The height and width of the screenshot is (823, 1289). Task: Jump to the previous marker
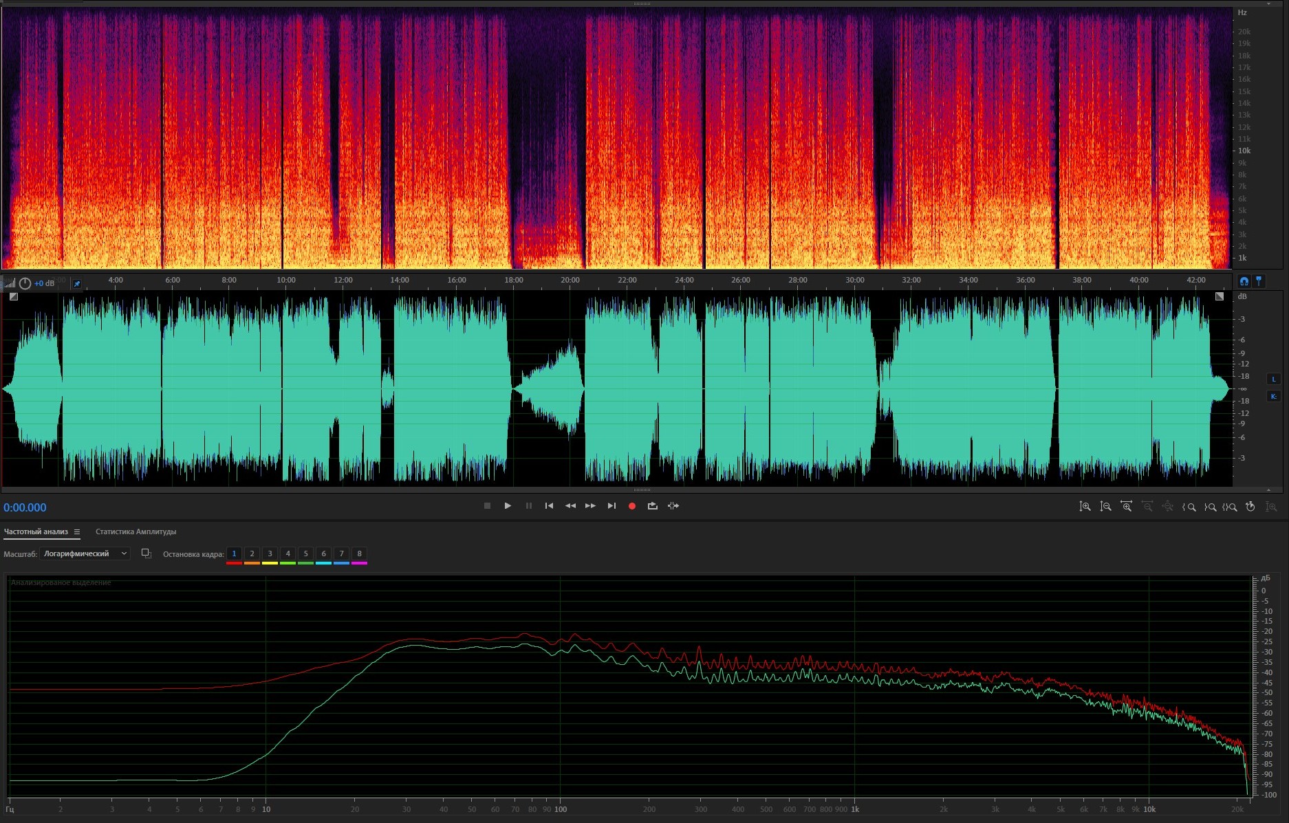point(549,506)
